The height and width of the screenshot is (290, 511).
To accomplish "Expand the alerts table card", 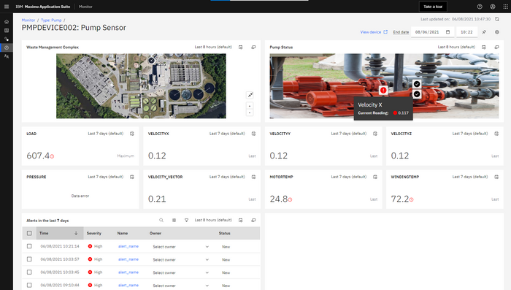I will (x=253, y=220).
